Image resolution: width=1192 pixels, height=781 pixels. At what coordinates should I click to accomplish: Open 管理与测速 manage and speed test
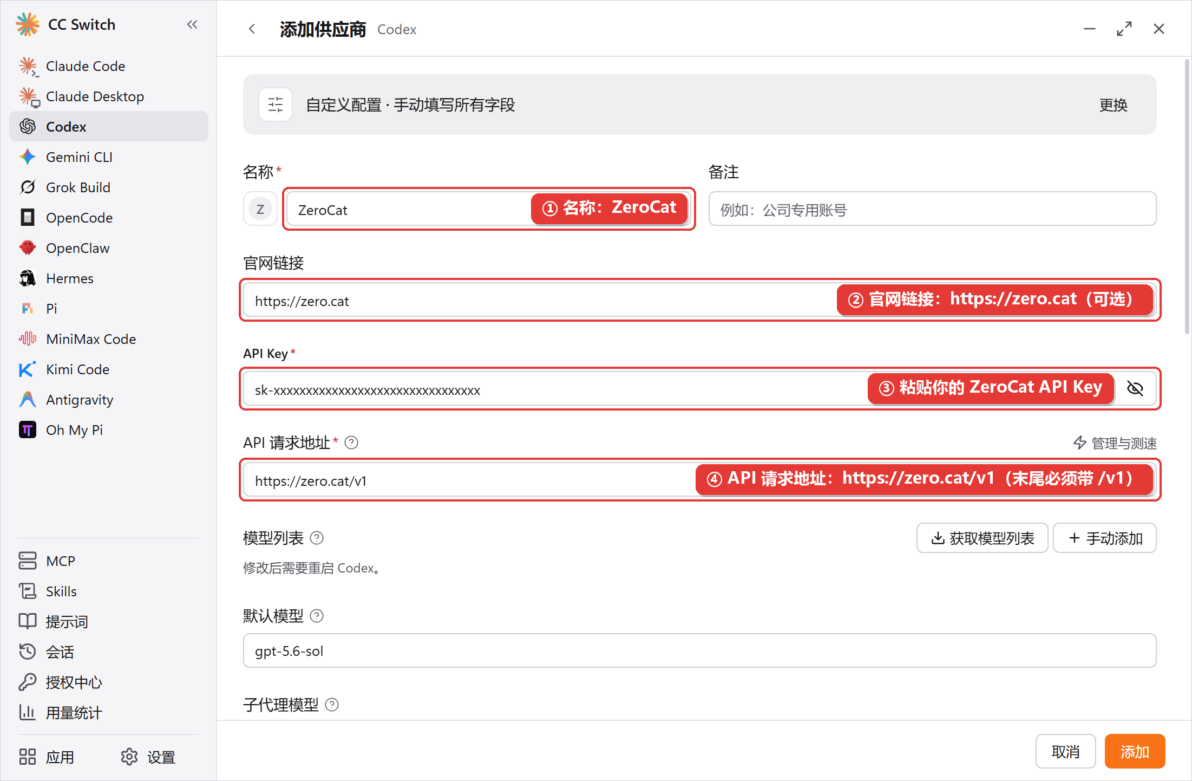tap(1115, 443)
